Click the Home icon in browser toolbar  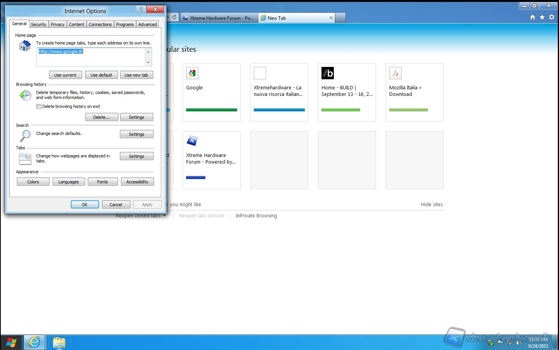point(532,17)
